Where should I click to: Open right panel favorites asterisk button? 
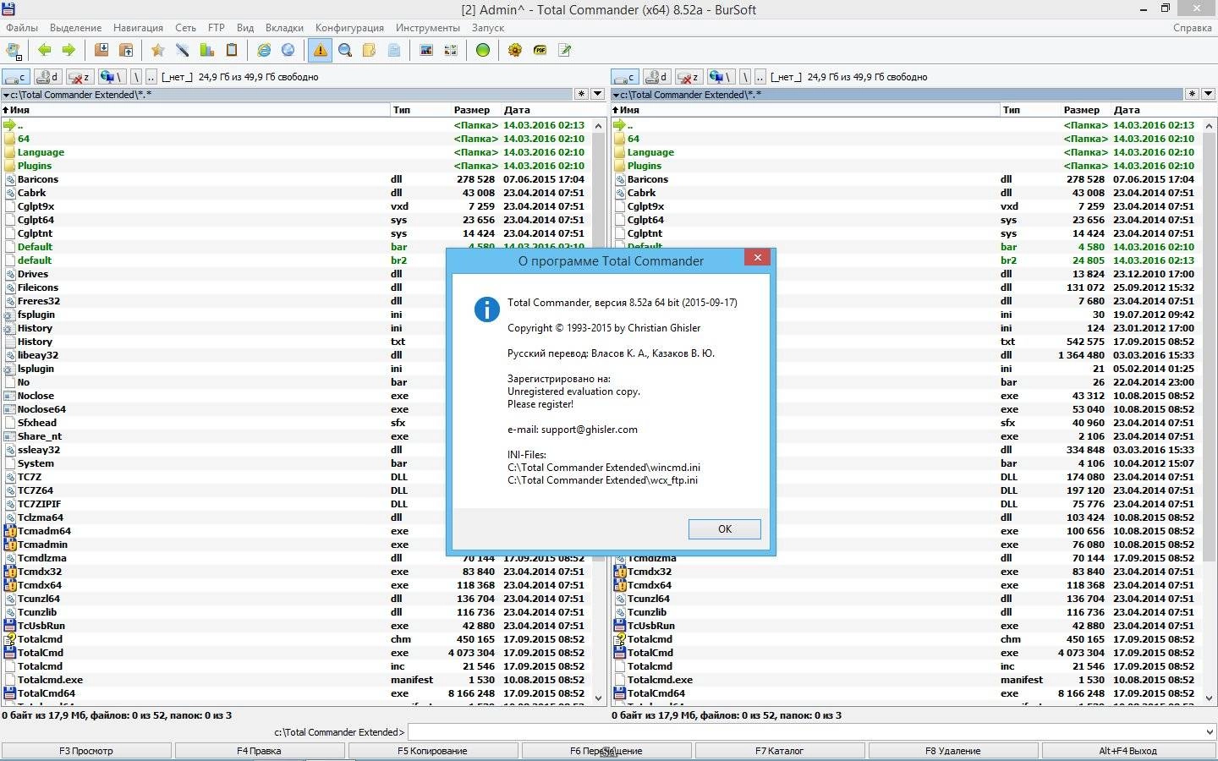[x=1192, y=94]
